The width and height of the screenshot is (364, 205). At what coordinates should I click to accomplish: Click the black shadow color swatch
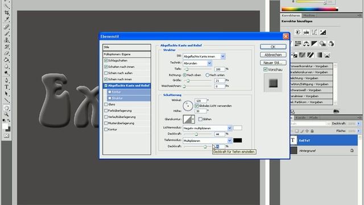click(238, 141)
